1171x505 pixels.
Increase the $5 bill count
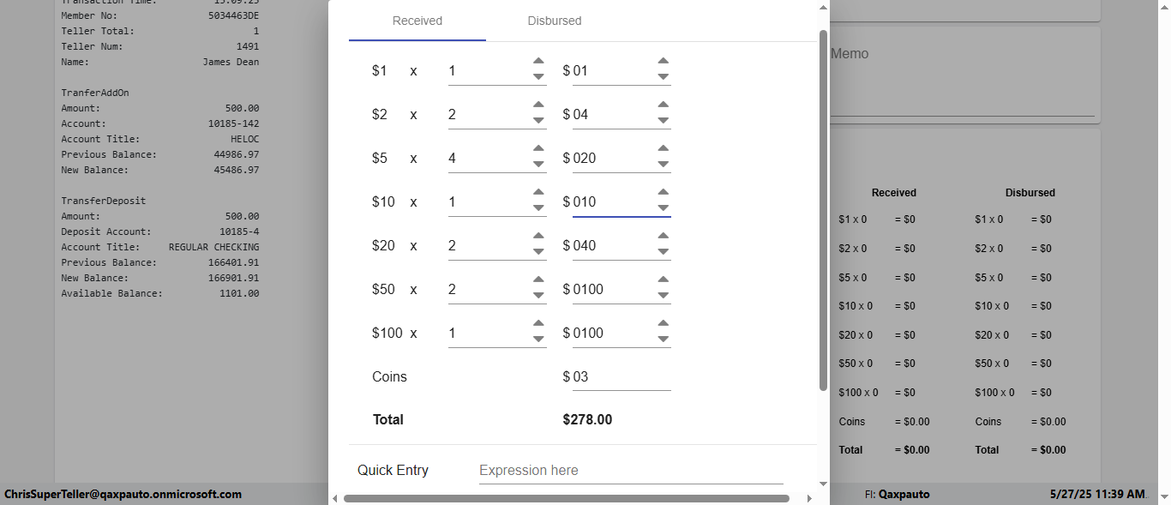click(538, 149)
